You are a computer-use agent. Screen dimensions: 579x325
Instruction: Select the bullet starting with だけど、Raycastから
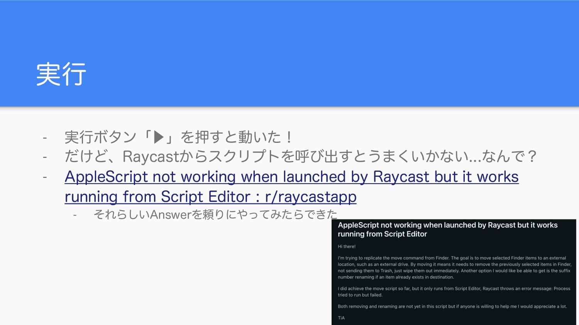click(300, 156)
